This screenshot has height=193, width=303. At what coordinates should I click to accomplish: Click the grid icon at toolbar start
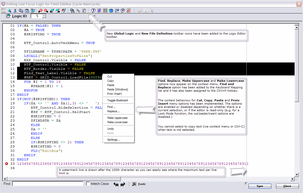(x=4, y=11)
